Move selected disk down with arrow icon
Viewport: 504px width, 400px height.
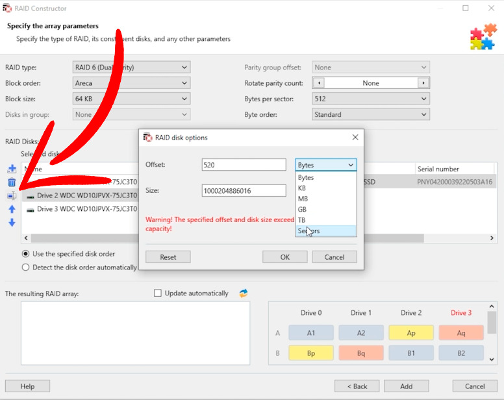(x=12, y=222)
